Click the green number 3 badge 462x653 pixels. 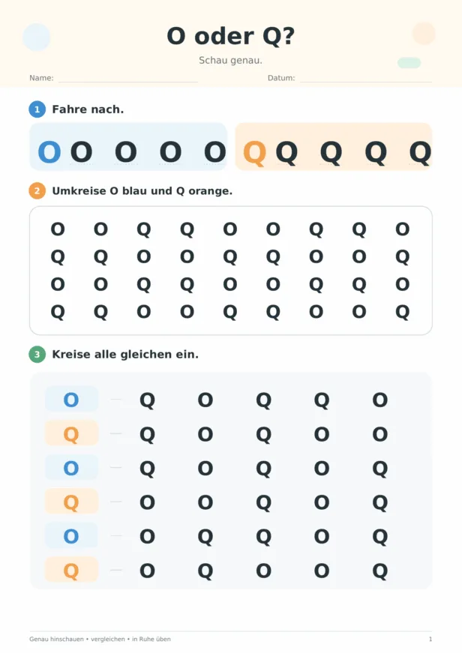(x=37, y=355)
